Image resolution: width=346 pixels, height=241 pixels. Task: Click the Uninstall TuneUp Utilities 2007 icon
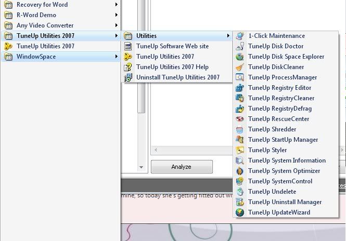pyautogui.click(x=128, y=77)
